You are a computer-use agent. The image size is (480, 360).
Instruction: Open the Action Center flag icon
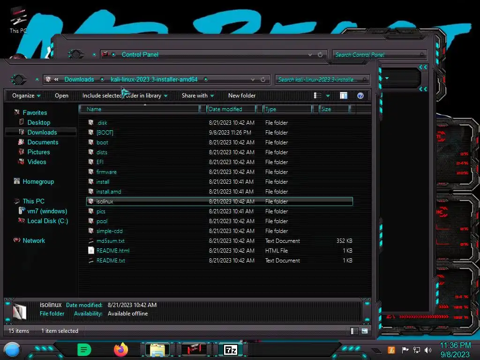click(x=405, y=350)
